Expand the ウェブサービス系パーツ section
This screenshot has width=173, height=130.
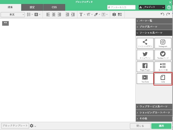pos(154,107)
